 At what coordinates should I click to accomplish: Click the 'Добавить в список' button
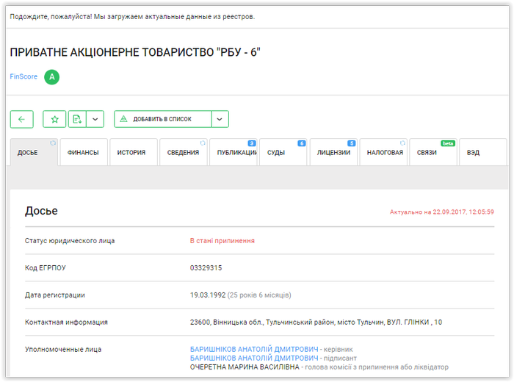point(163,119)
